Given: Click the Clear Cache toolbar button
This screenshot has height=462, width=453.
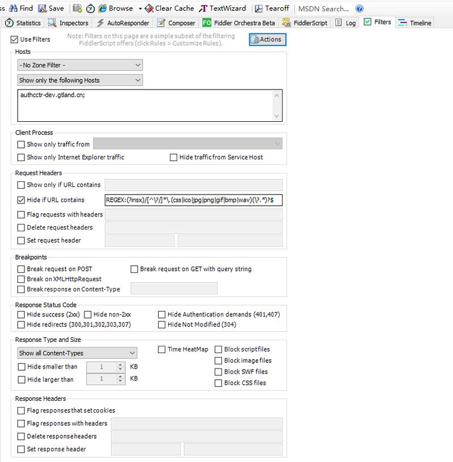Looking at the screenshot, I should tap(169, 9).
